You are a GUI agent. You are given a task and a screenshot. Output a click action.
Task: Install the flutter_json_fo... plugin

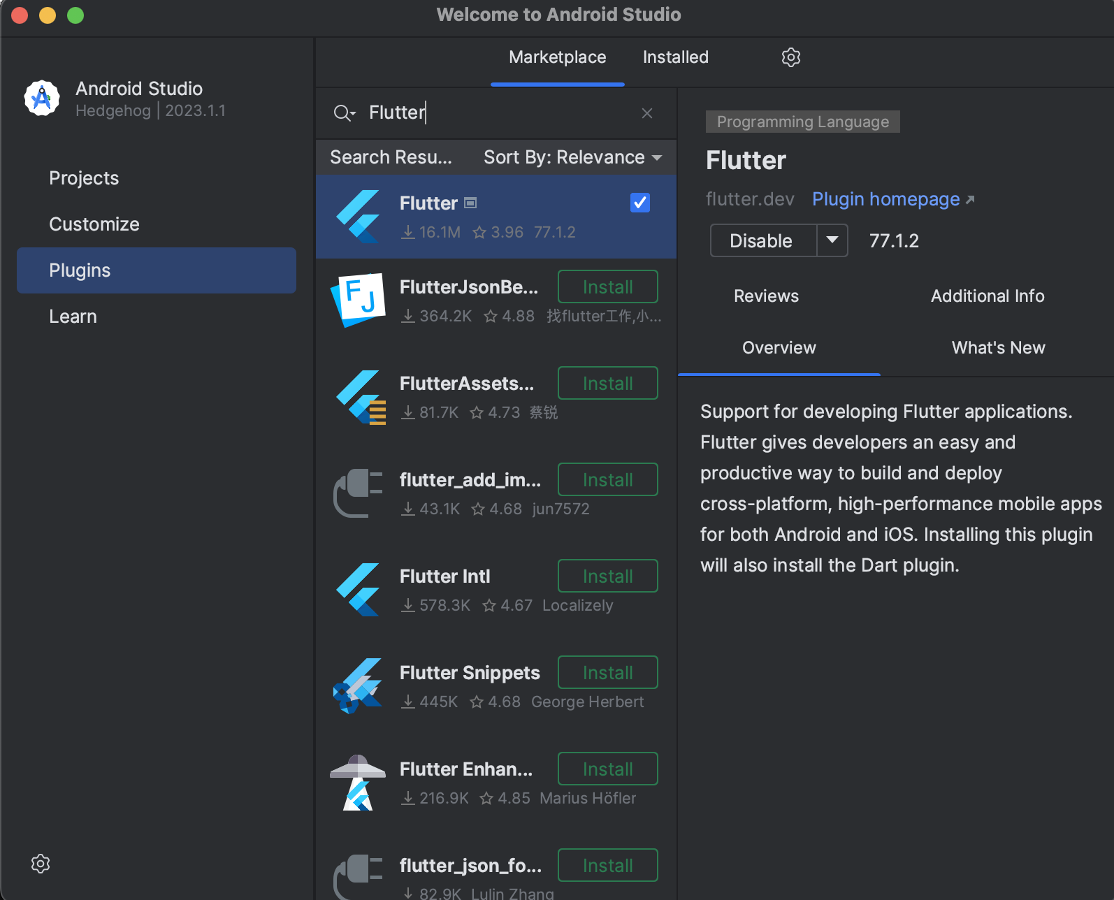coord(608,865)
